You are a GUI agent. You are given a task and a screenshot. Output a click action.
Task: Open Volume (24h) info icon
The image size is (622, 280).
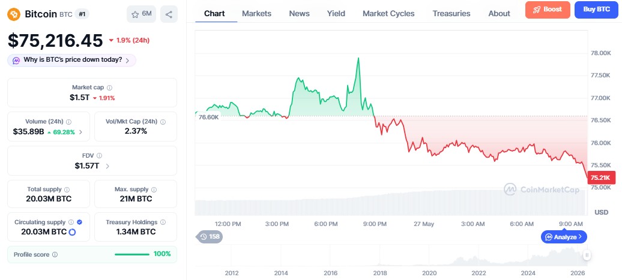coord(68,122)
